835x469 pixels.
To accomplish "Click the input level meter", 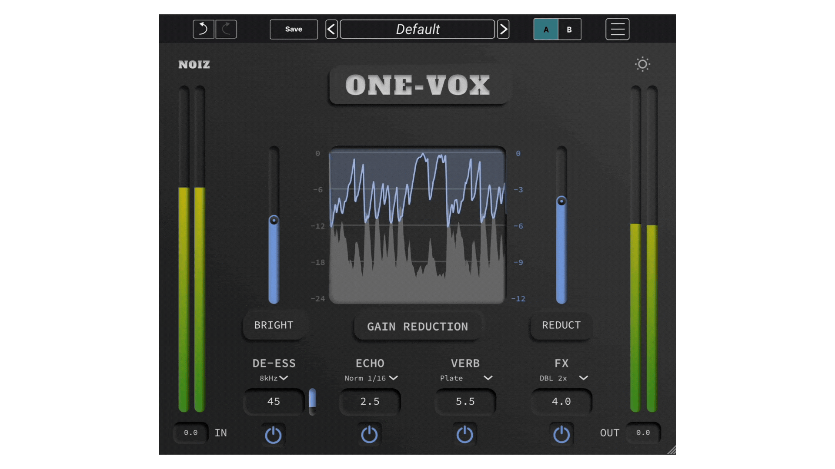I will (192, 249).
